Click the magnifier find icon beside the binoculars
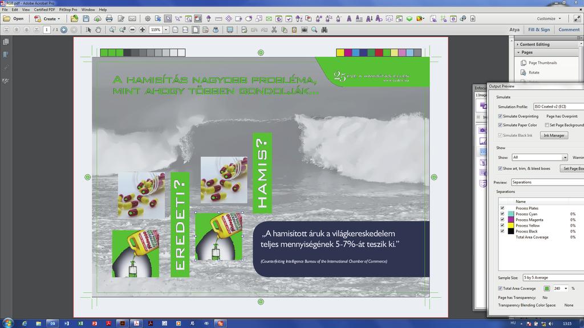Image resolution: width=584 pixels, height=328 pixels. point(314,30)
